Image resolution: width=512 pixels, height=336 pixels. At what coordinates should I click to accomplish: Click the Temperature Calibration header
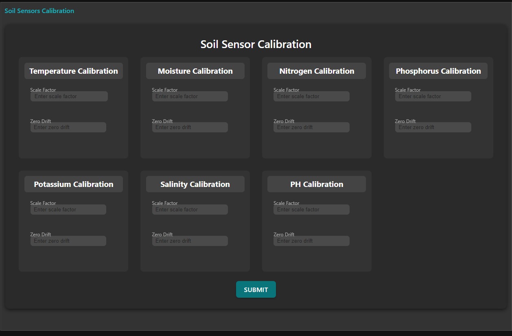point(73,70)
